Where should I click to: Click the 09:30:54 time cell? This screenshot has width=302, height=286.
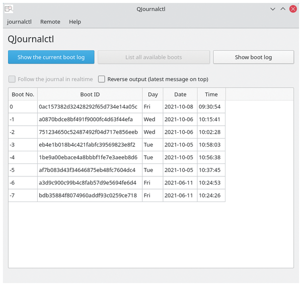click(x=211, y=107)
